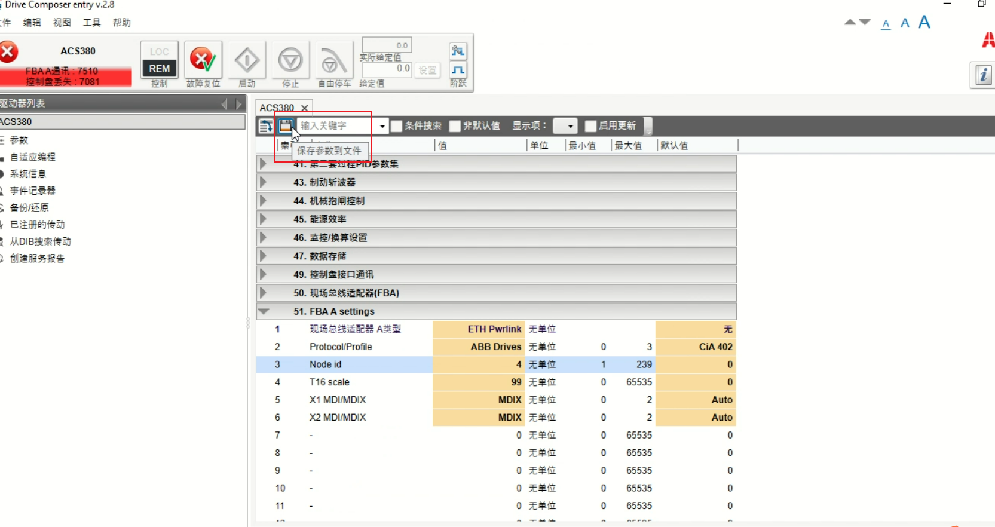Expand group 49 控制盘接口通讯
995x527 pixels.
coord(263,274)
